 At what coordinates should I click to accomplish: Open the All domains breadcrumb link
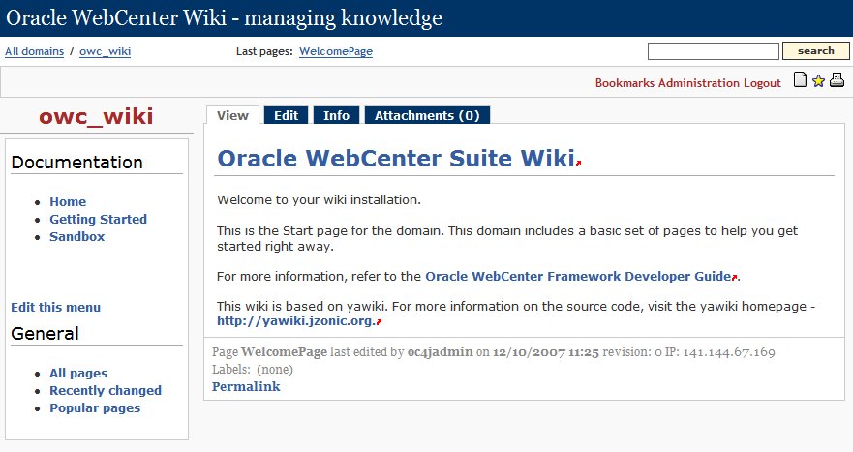(x=34, y=51)
